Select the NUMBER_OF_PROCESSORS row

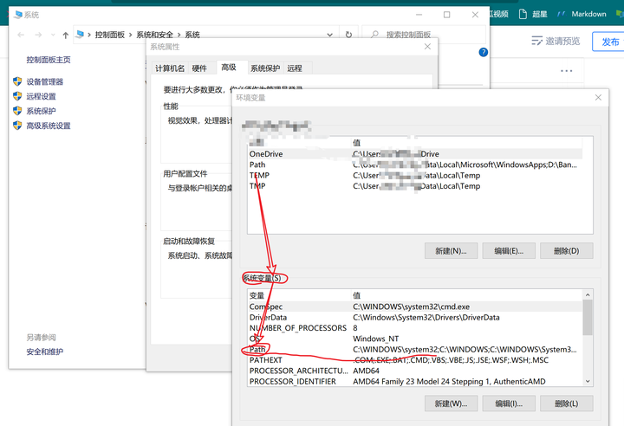(414, 328)
